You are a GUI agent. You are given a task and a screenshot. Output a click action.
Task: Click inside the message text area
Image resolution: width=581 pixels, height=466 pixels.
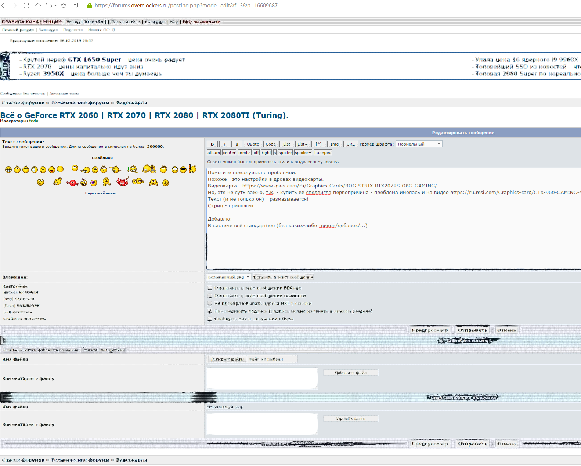(x=394, y=219)
